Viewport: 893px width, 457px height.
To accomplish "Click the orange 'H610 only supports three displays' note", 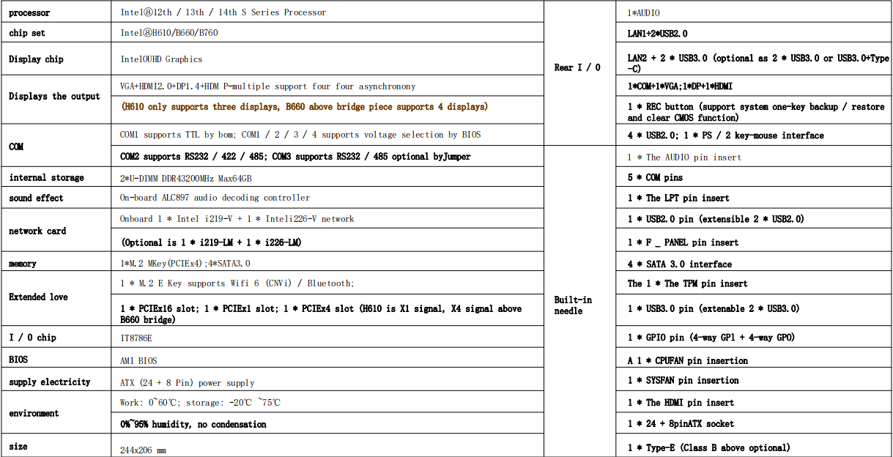I will click(x=304, y=107).
